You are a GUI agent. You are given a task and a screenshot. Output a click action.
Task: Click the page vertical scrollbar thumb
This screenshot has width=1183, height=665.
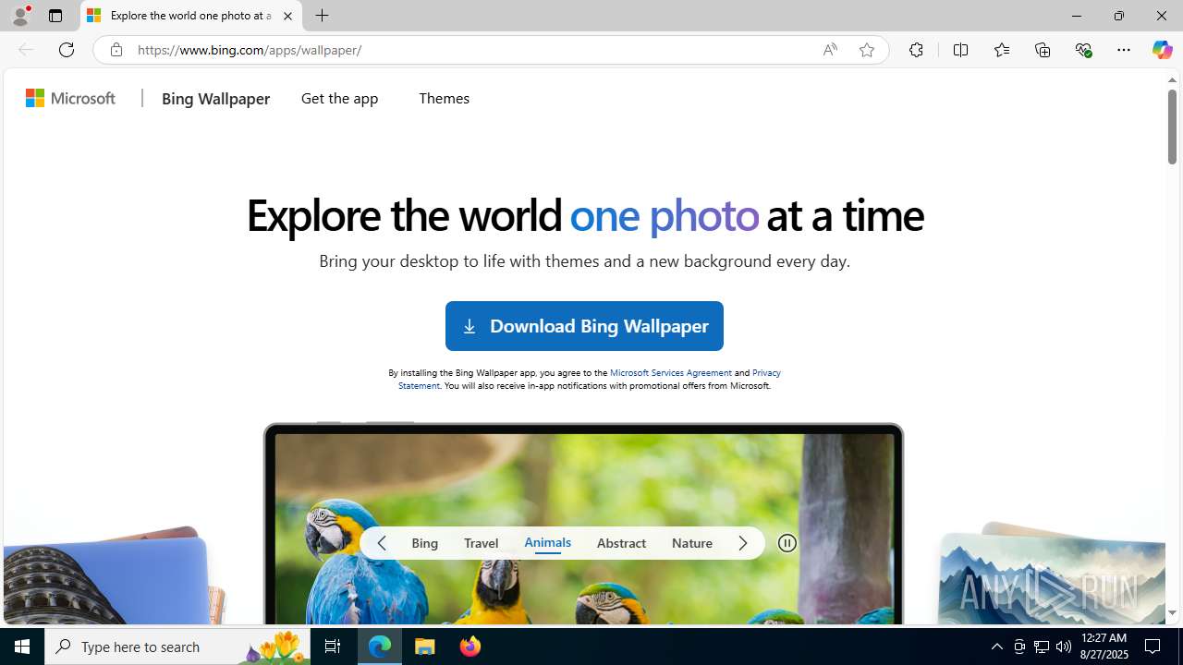[1172, 127]
